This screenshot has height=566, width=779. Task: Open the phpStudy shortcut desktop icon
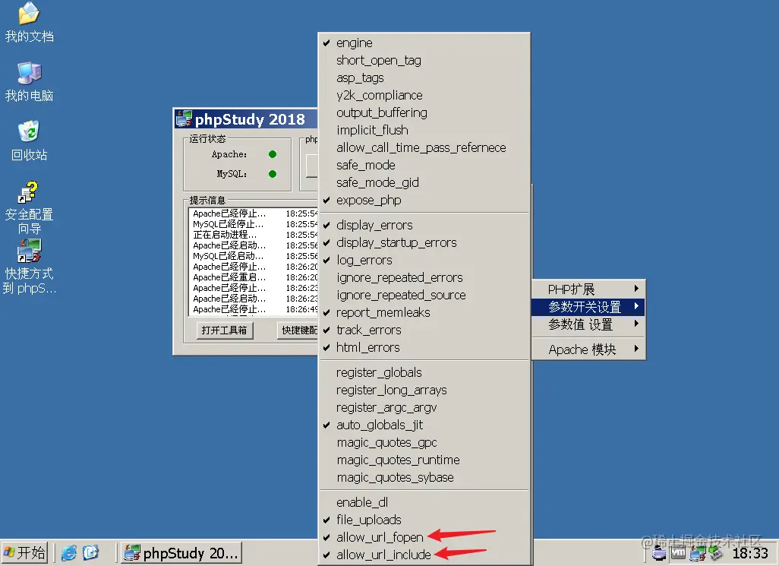(29, 267)
